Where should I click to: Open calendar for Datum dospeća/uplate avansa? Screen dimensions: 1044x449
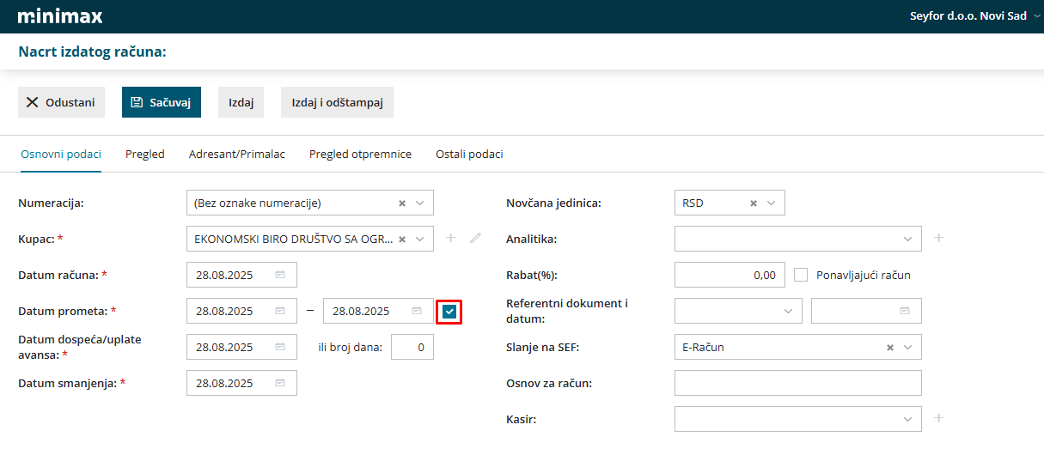280,348
